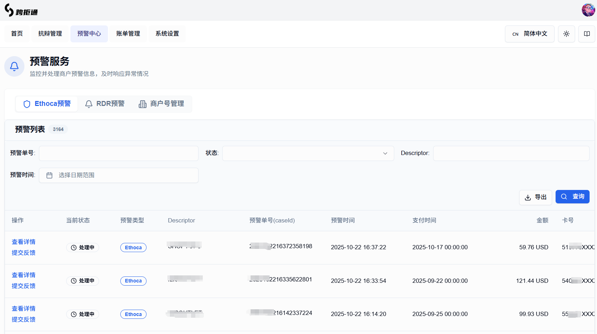Select the Ethoca预警 tab
Screen dimensions: 597x334
click(47, 104)
